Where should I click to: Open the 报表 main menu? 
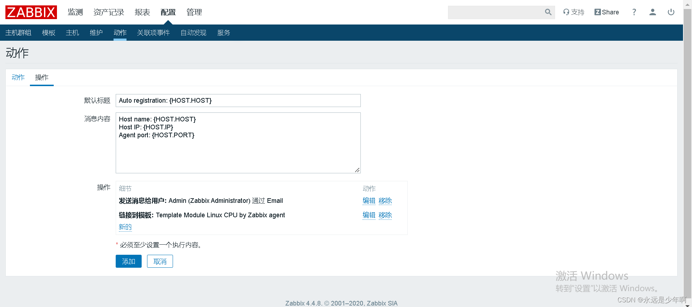(142, 12)
